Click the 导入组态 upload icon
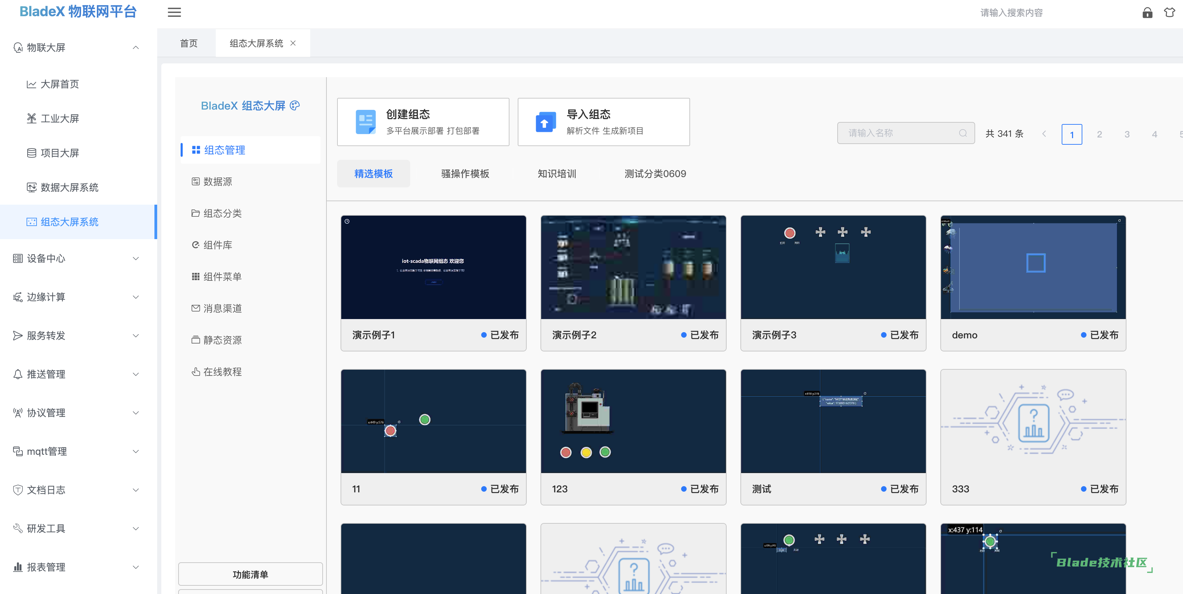Image resolution: width=1183 pixels, height=594 pixels. (546, 122)
